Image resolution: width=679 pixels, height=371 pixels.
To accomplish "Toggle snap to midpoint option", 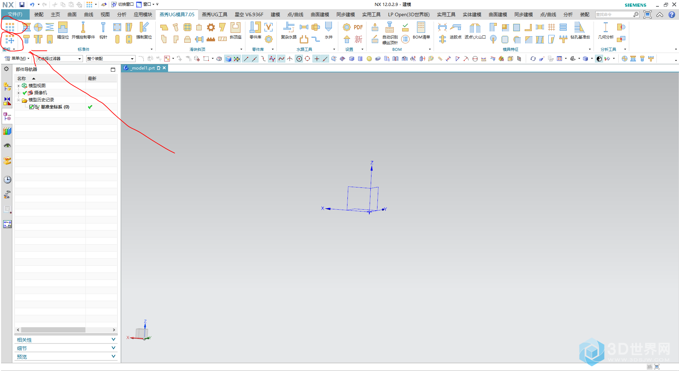I will coord(255,59).
